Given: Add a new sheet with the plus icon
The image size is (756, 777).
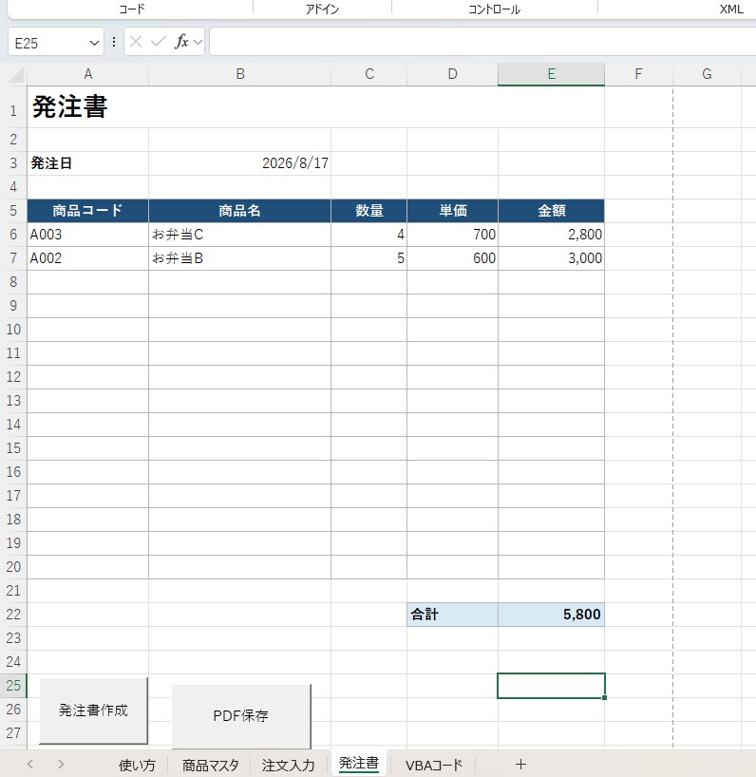Looking at the screenshot, I should click(520, 765).
